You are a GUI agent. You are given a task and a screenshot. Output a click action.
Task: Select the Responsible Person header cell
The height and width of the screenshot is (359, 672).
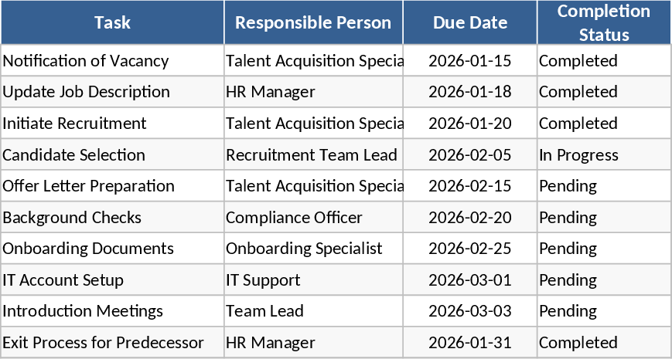pos(313,22)
